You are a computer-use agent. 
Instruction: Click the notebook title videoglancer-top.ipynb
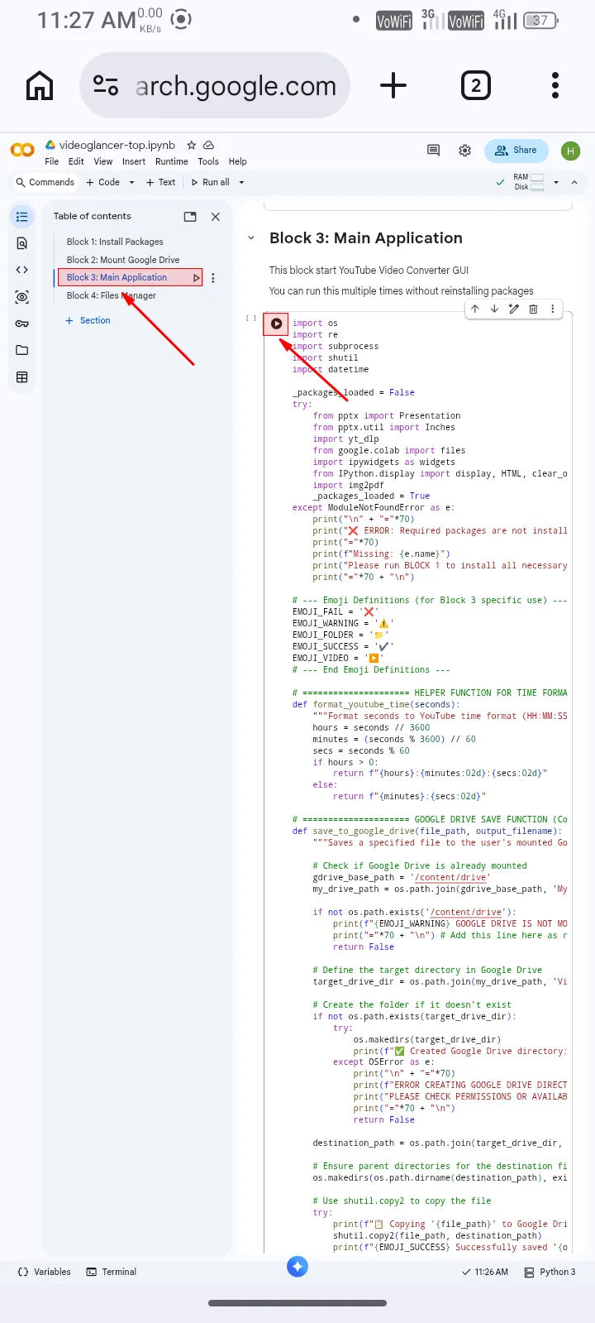[117, 145]
